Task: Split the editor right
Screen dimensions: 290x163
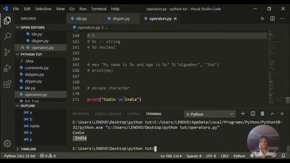Action: coord(272,19)
